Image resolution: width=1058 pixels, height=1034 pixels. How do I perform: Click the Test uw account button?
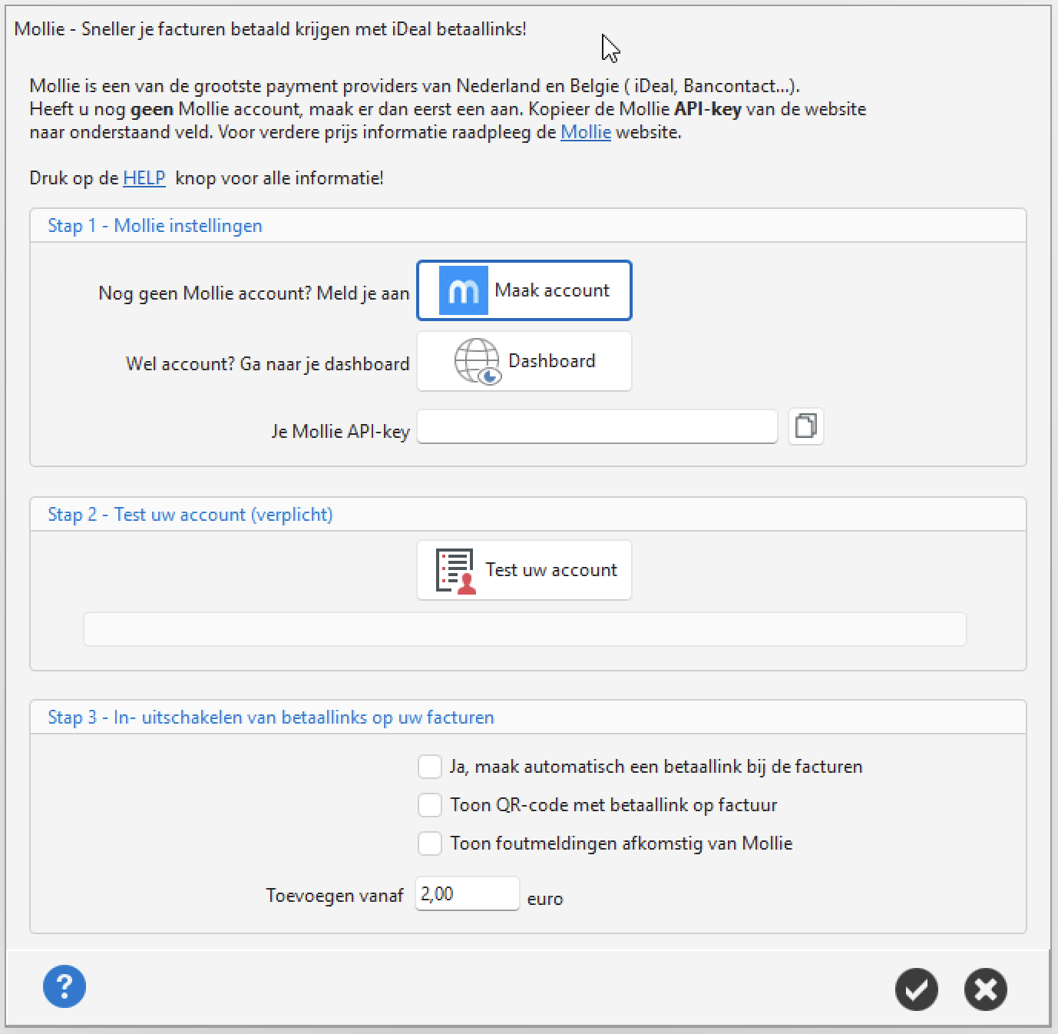pyautogui.click(x=524, y=570)
